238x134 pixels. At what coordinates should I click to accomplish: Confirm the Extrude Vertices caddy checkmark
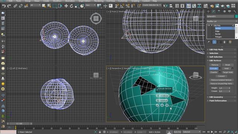(x=157, y=105)
